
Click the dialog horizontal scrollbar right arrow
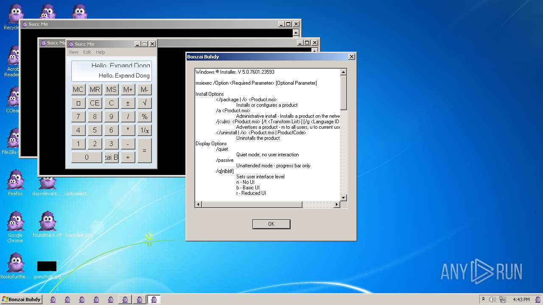(337, 204)
